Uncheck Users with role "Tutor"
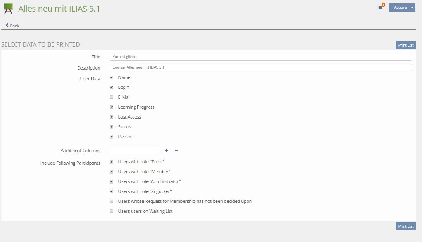Viewport: 422px width, 242px height. click(111, 162)
